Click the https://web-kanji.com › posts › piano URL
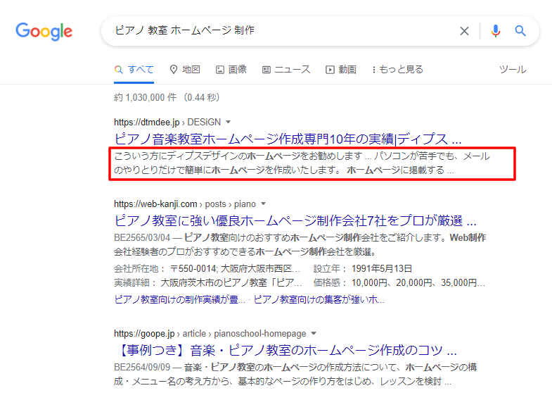 click(185, 204)
